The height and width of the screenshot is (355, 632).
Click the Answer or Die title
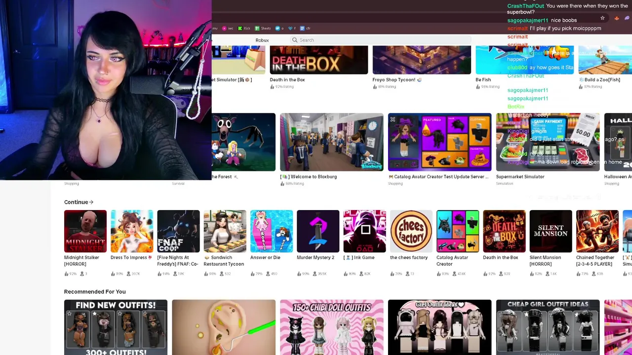pos(265,257)
